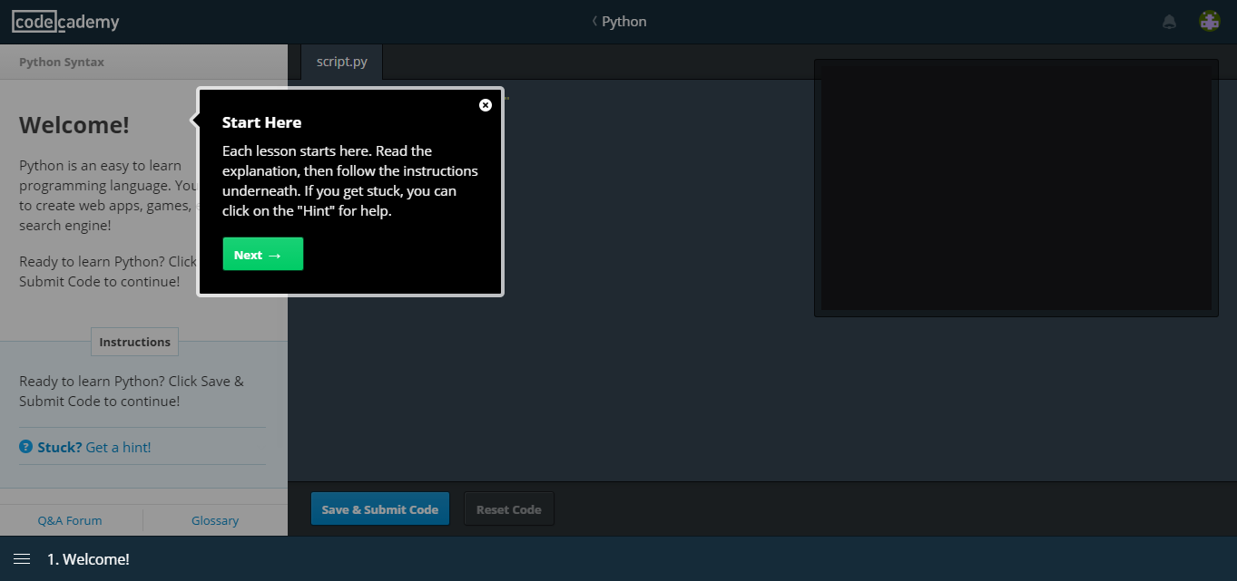Viewport: 1237px width, 581px height.
Task: Click the question mark help icon
Action: 26,447
